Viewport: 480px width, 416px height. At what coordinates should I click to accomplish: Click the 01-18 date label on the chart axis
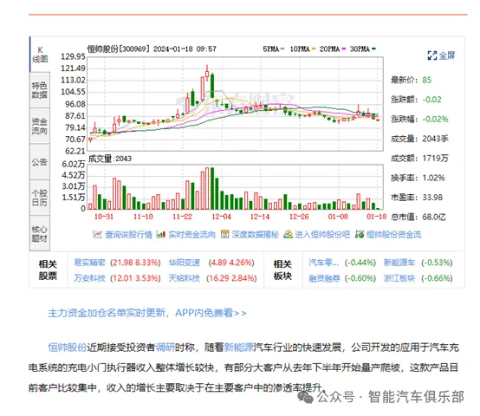point(377,217)
